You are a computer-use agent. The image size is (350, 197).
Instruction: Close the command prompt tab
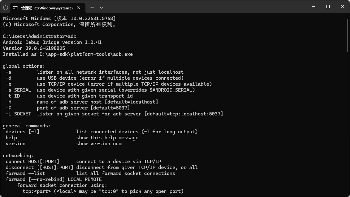[78, 8]
